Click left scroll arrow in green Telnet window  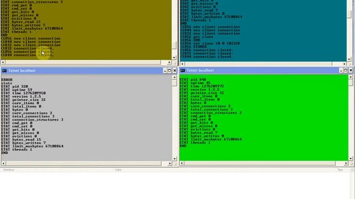click(x=182, y=163)
